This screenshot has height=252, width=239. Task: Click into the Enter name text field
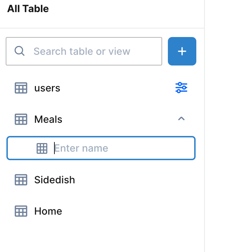pyautogui.click(x=121, y=148)
